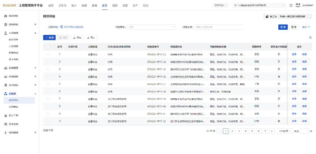Expand the 临电管理 chevron in sidebar
The height and width of the screenshot is (154, 316).
pos(35,133)
